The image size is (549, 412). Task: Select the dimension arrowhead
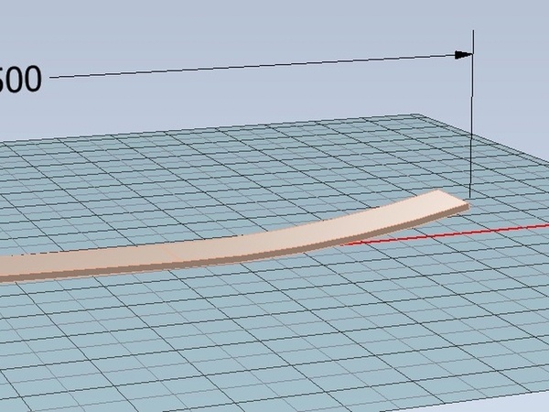464,55
